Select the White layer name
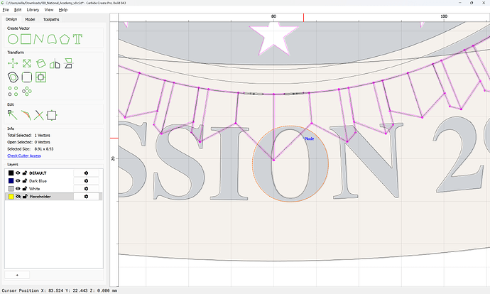This screenshot has height=294, width=490. (34, 189)
